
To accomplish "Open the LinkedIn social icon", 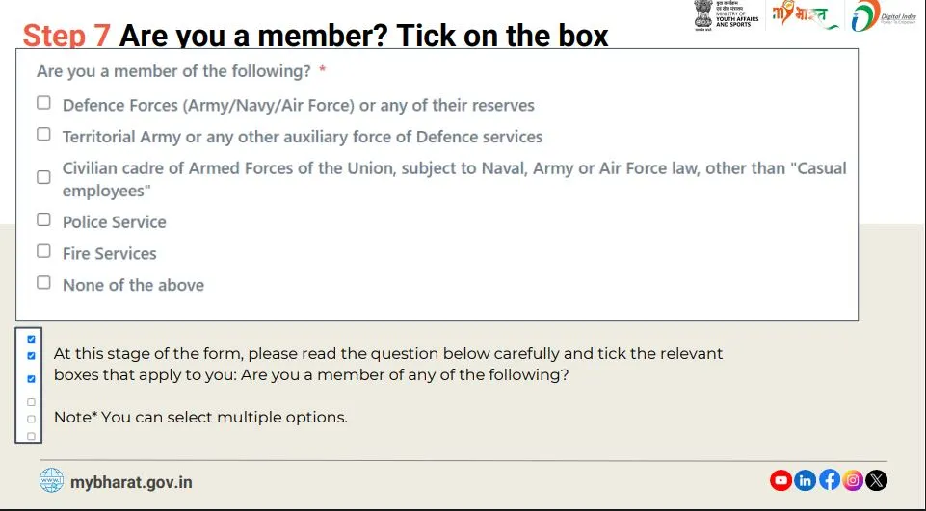I will click(x=805, y=480).
